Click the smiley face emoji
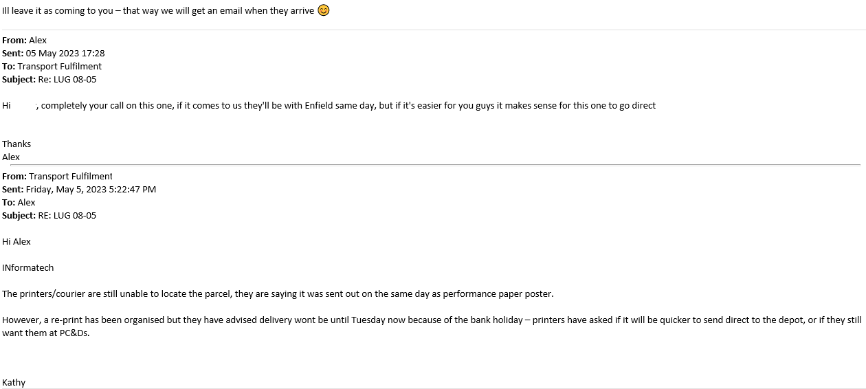866x389 pixels. click(324, 10)
